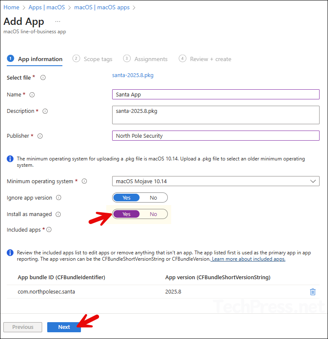Open Learn more about included apps link
The height and width of the screenshot is (339, 328).
[x=249, y=259]
